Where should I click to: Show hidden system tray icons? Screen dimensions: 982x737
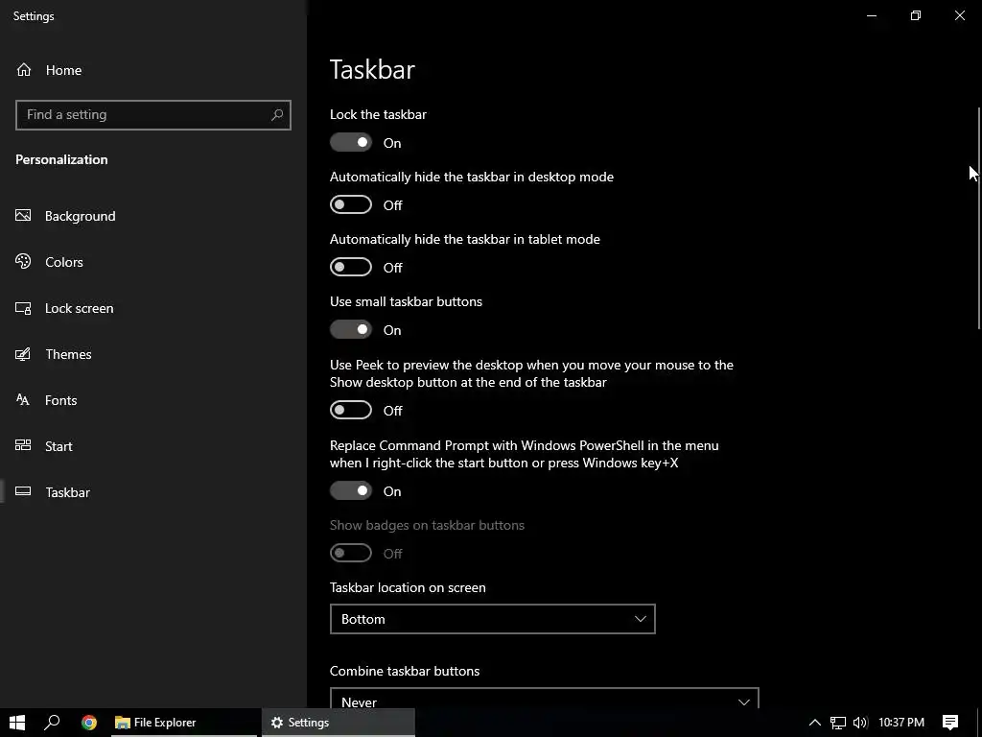click(815, 723)
